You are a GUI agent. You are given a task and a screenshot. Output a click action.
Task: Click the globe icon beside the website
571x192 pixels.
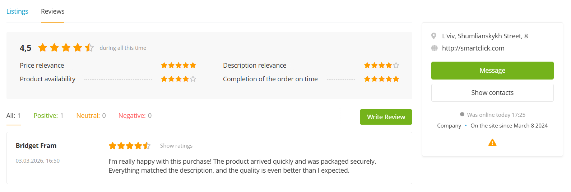coord(434,48)
